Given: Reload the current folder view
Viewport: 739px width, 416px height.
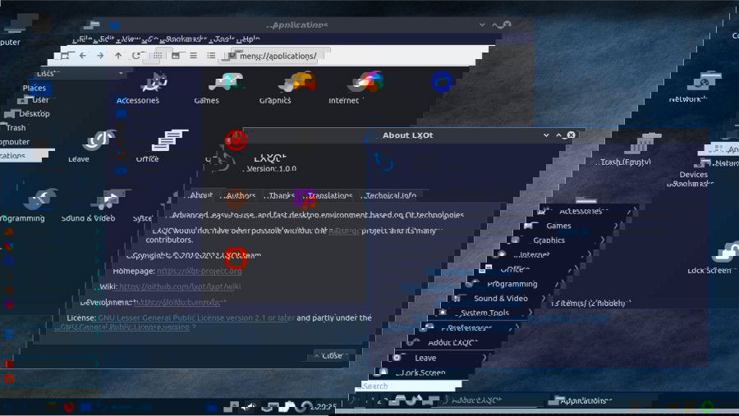Looking at the screenshot, I should (135, 56).
